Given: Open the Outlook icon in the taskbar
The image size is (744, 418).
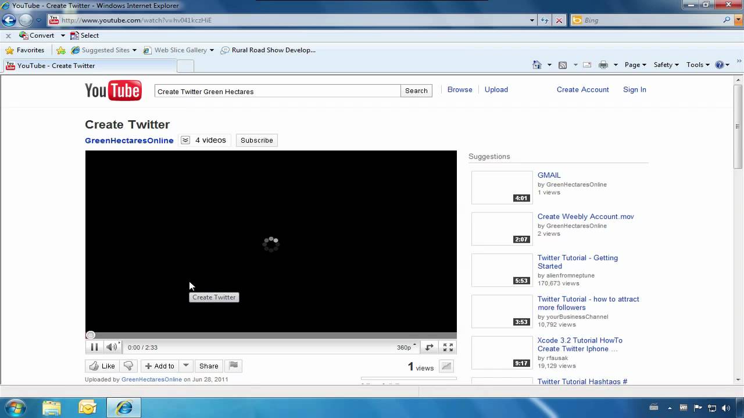Looking at the screenshot, I should tap(88, 408).
